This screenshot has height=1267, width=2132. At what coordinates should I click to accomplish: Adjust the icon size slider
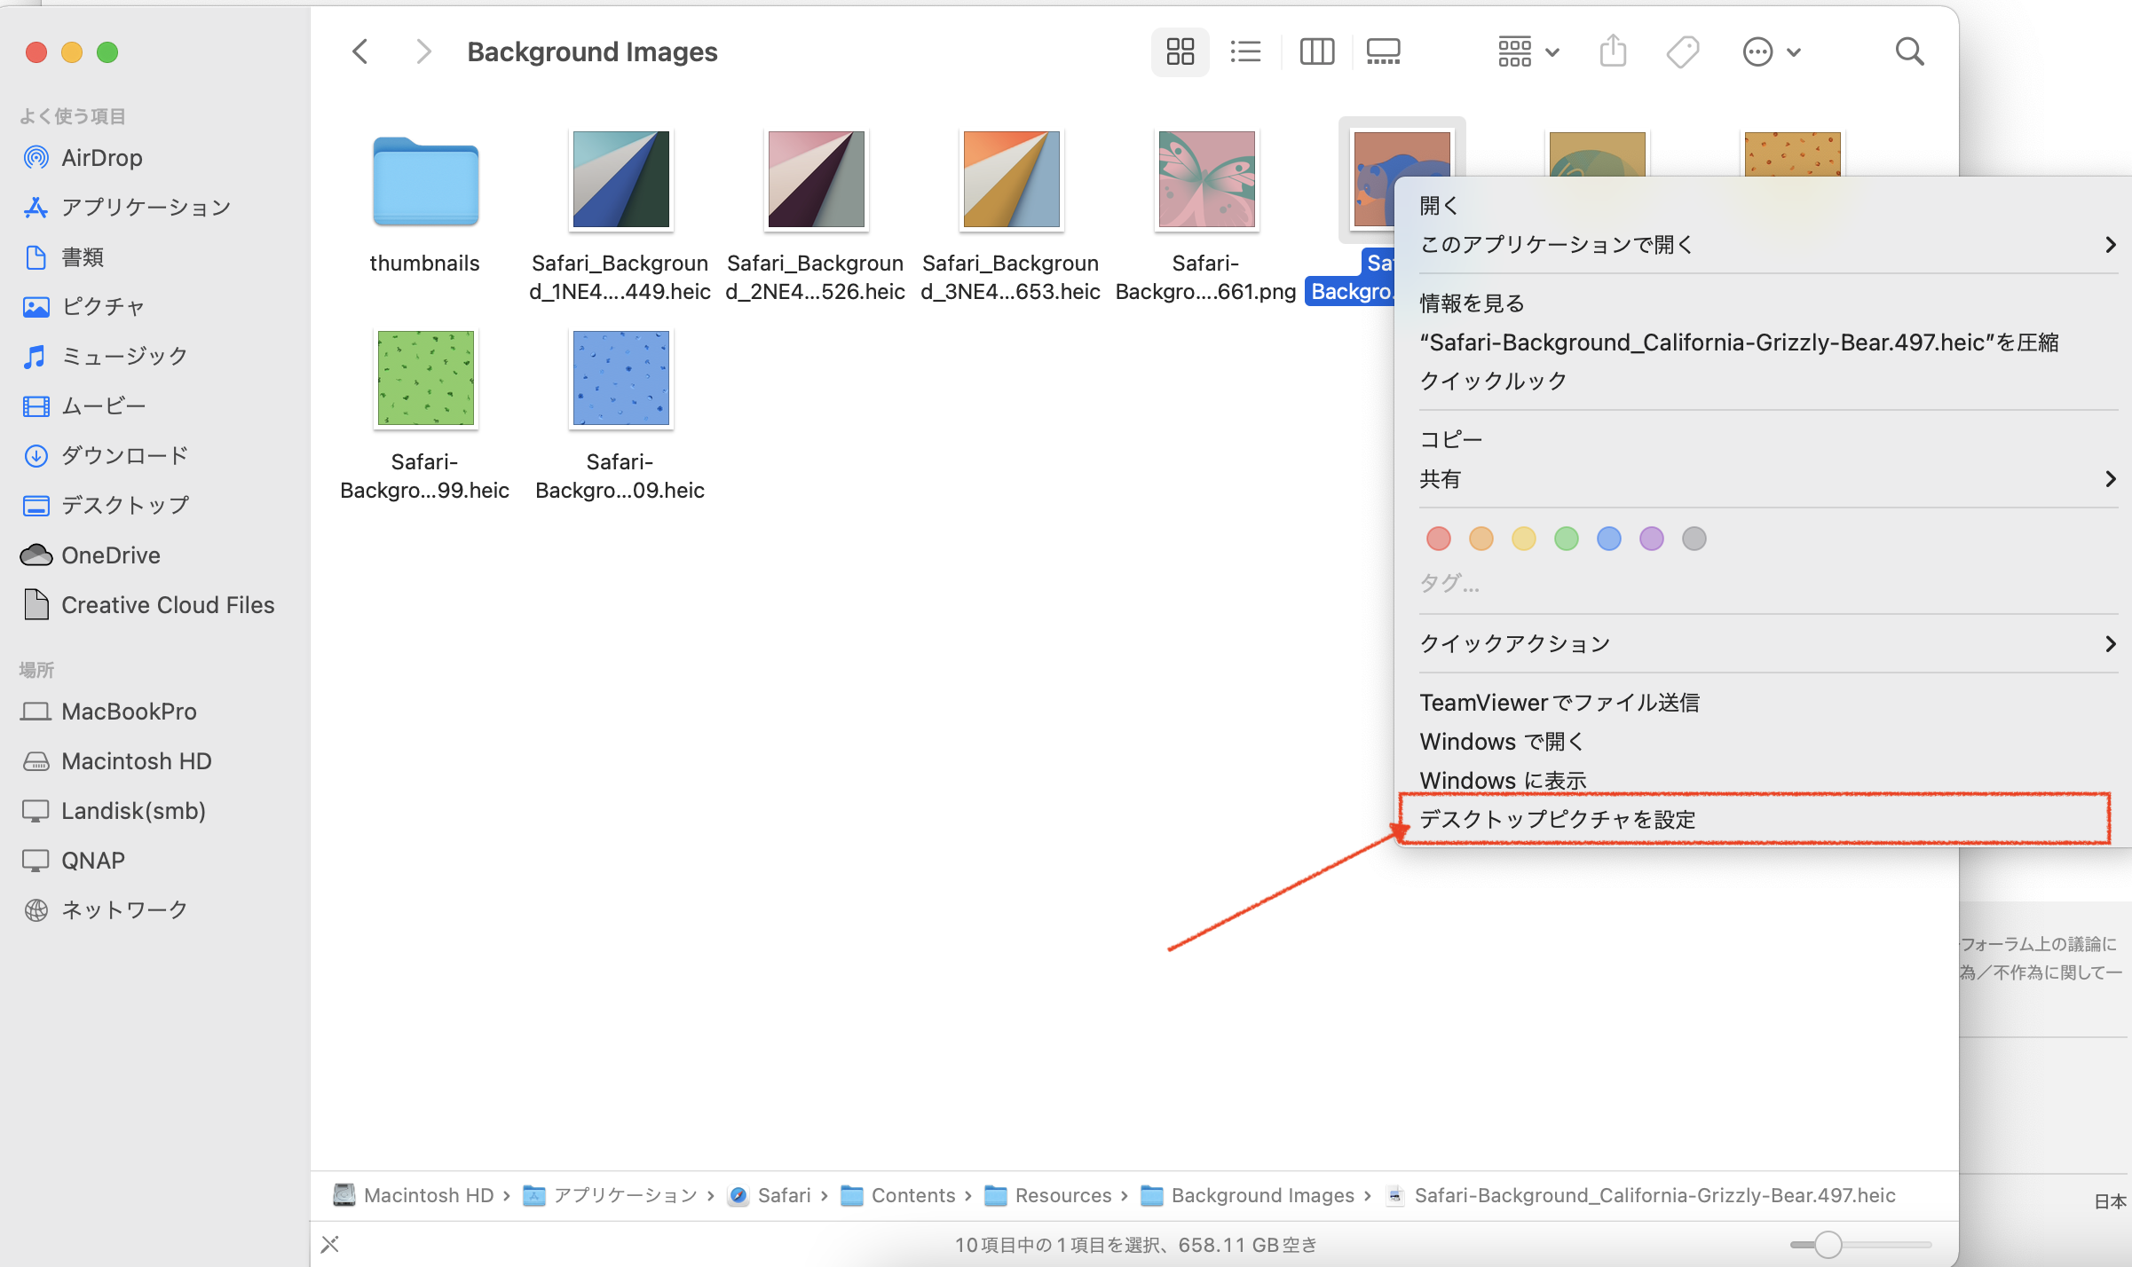pos(1828,1244)
